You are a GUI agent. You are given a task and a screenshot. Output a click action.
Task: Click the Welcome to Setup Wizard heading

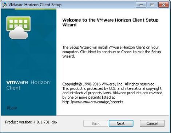(110, 22)
